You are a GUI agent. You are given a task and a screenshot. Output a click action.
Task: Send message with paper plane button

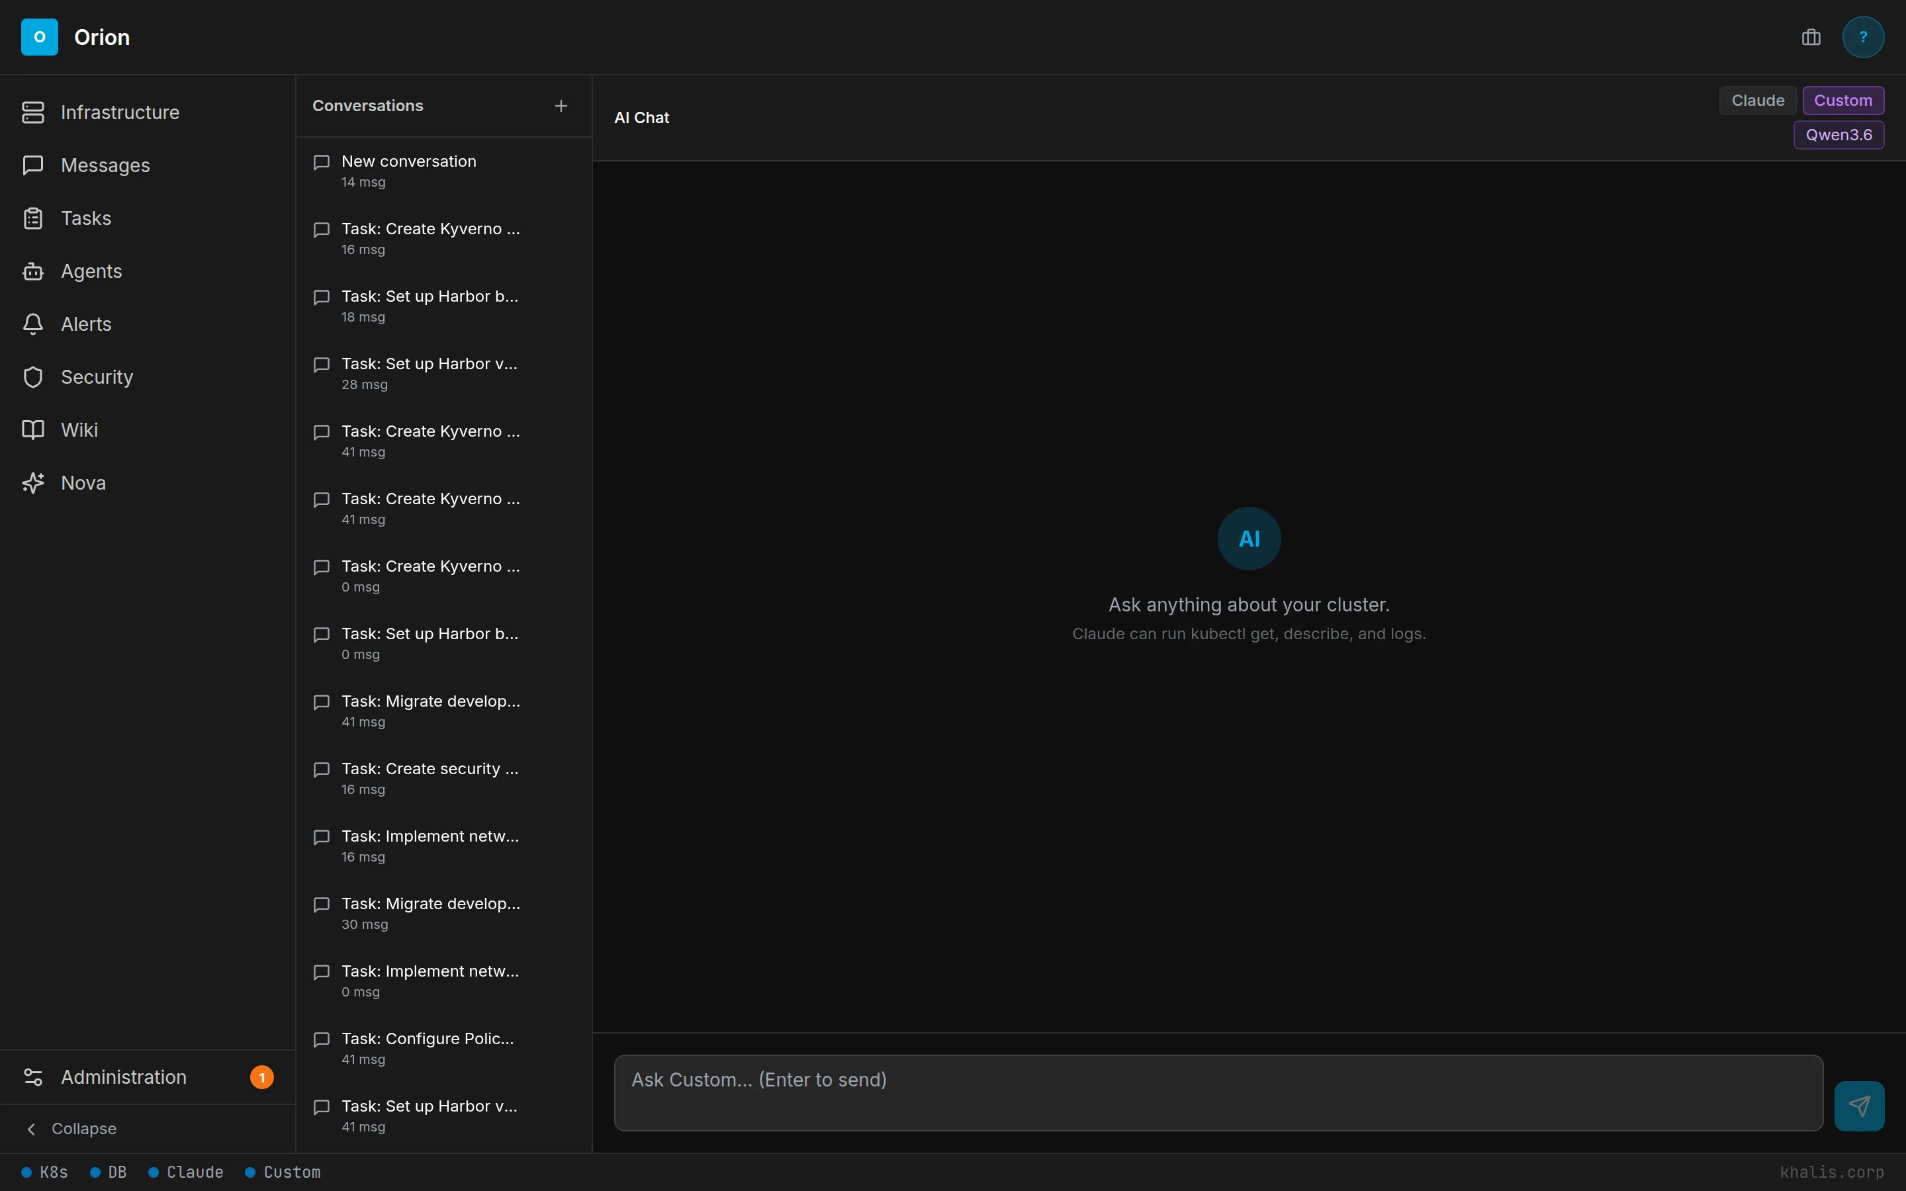pyautogui.click(x=1859, y=1106)
